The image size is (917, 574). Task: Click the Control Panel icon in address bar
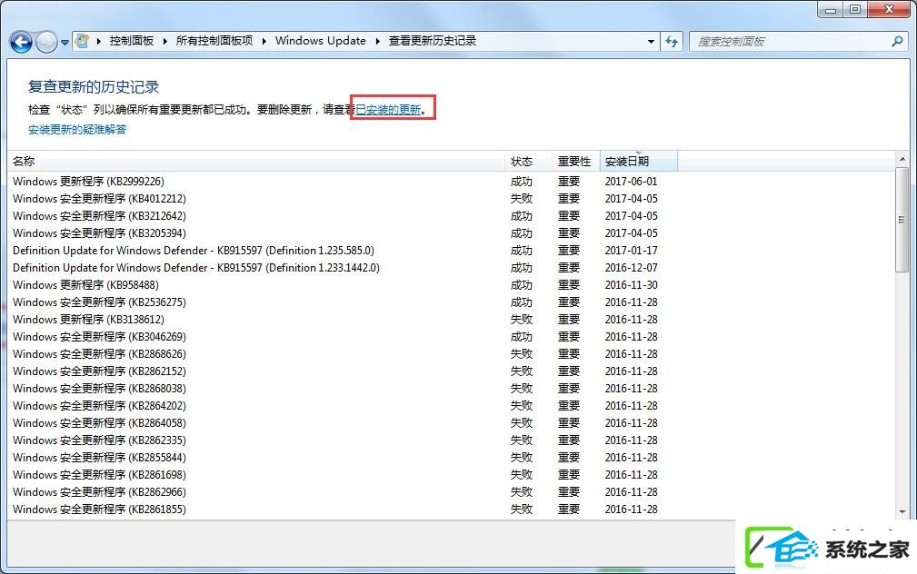coord(83,41)
